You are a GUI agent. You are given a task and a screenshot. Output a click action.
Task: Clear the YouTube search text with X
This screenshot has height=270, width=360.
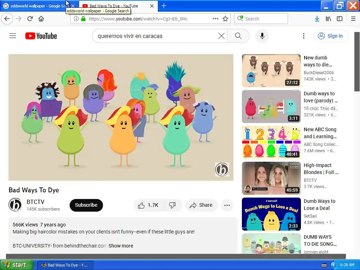(x=221, y=36)
